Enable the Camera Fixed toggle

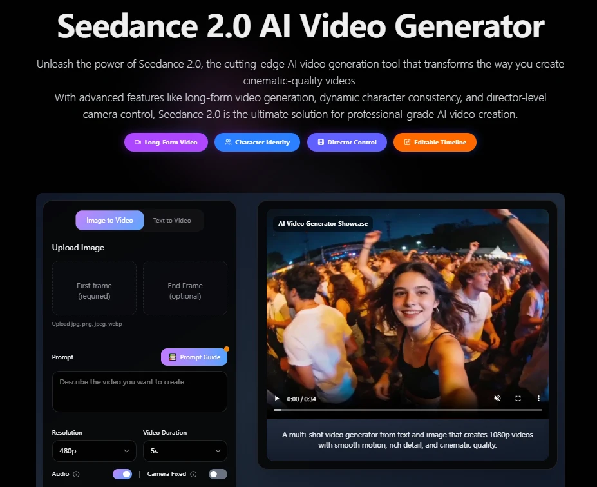tap(218, 474)
